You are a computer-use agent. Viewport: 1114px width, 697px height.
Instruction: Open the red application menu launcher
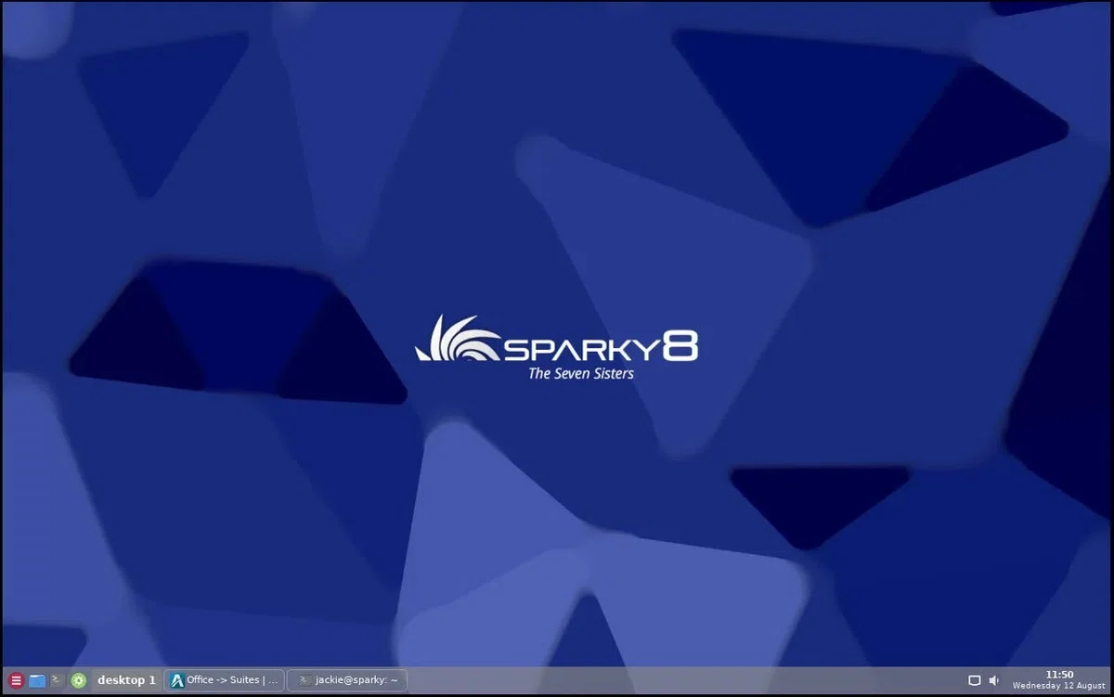16,680
